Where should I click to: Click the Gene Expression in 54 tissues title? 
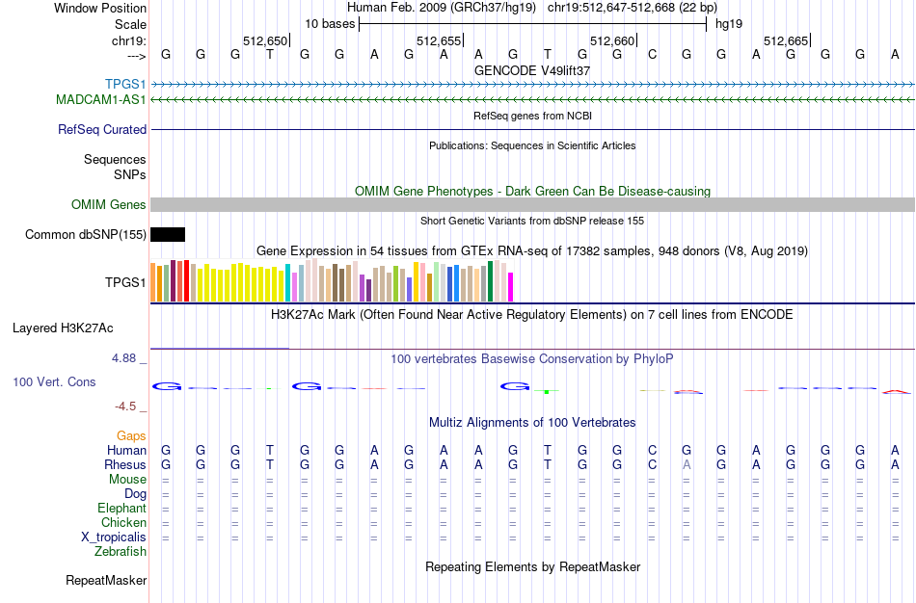coord(532,251)
